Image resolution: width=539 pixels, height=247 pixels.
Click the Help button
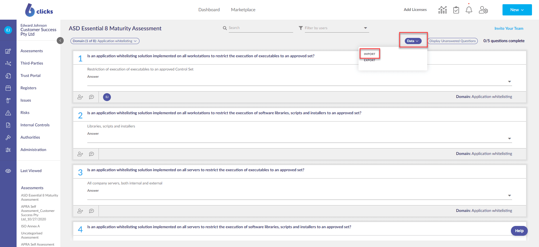(x=519, y=231)
